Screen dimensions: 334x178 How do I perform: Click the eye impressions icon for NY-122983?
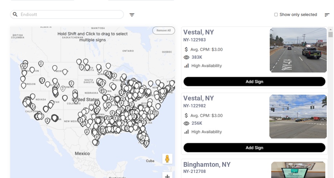tap(187, 57)
